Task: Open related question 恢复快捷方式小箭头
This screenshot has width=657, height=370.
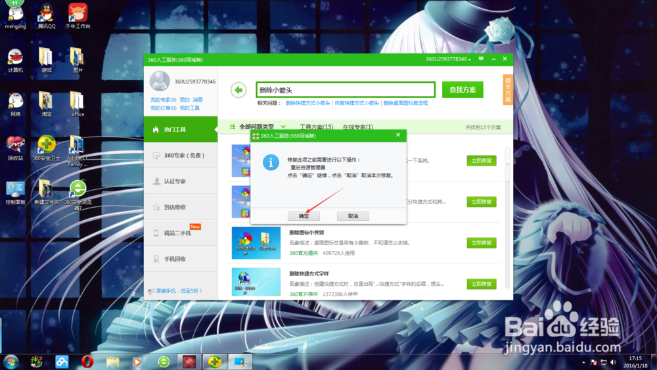Action: click(x=357, y=103)
